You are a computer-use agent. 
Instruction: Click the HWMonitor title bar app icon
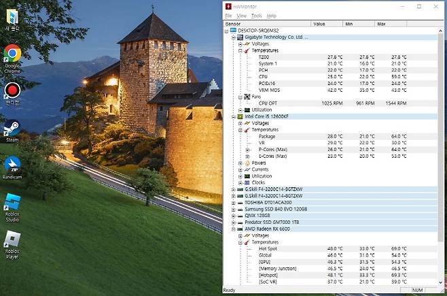point(228,6)
